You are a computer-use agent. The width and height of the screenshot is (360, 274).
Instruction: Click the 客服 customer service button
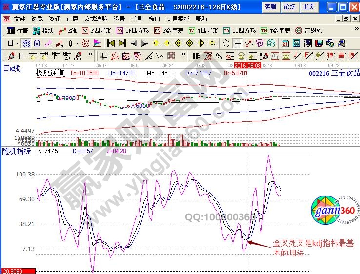click(x=270, y=7)
